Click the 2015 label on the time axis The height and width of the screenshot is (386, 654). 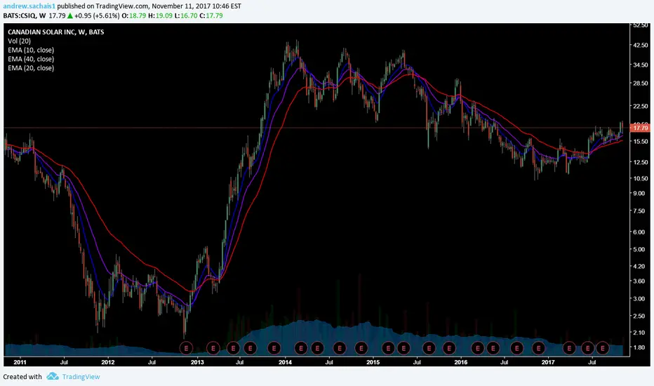click(373, 362)
